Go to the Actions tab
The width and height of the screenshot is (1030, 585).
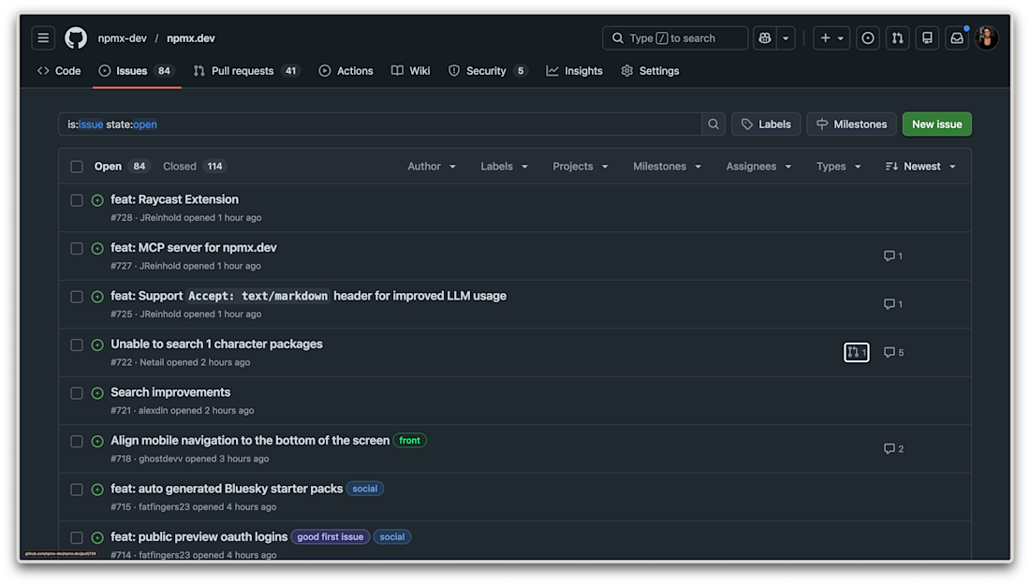pos(346,71)
